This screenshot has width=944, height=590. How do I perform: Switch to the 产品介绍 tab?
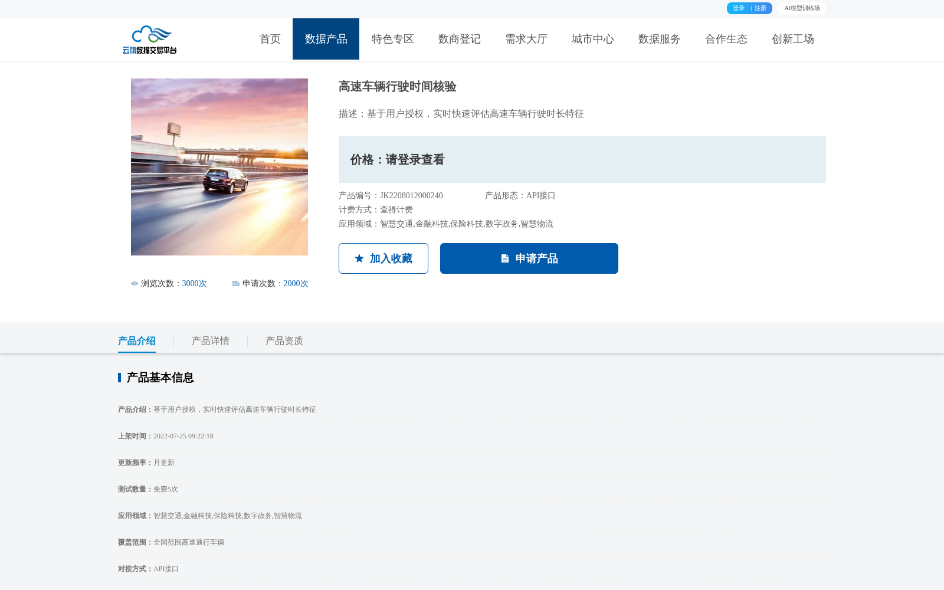point(137,341)
